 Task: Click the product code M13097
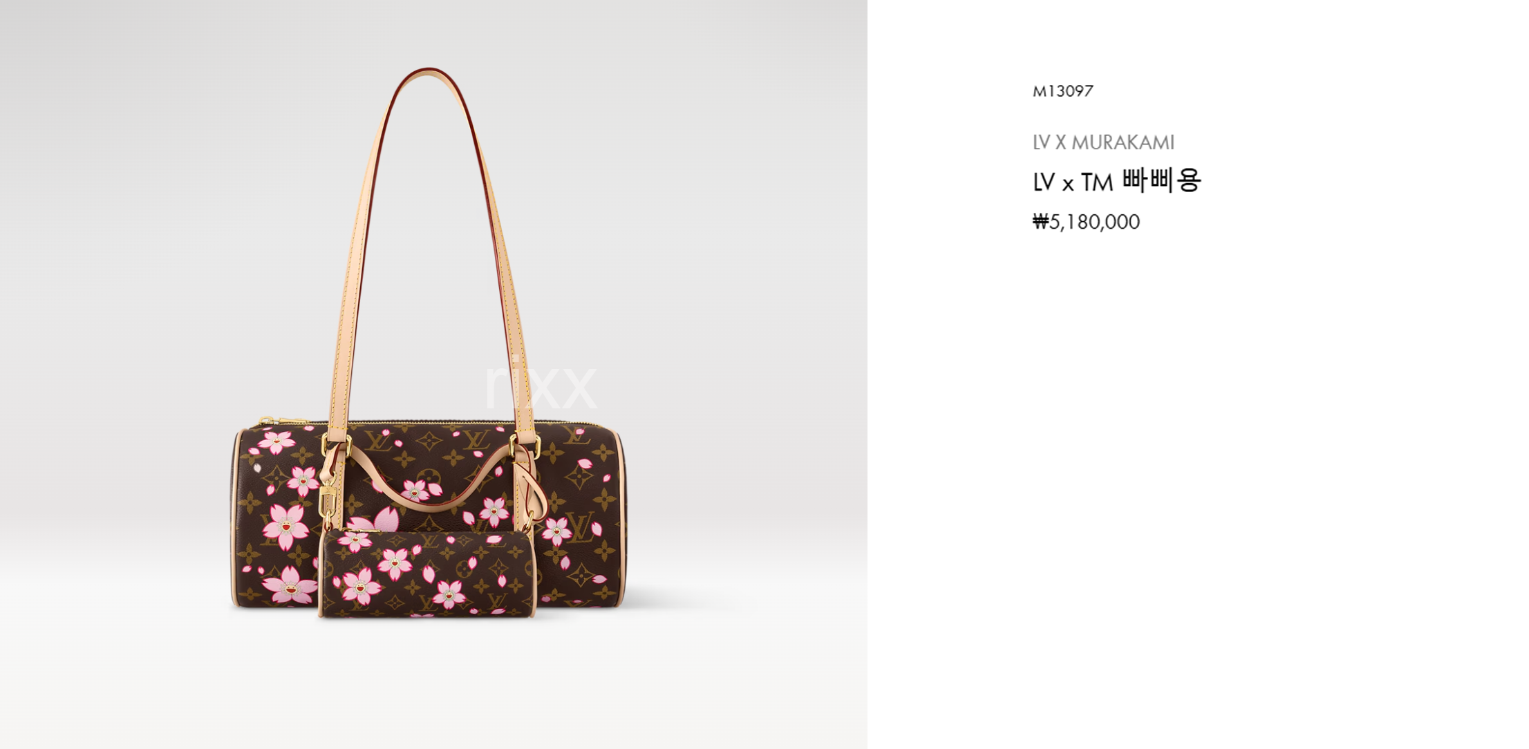tap(1062, 91)
